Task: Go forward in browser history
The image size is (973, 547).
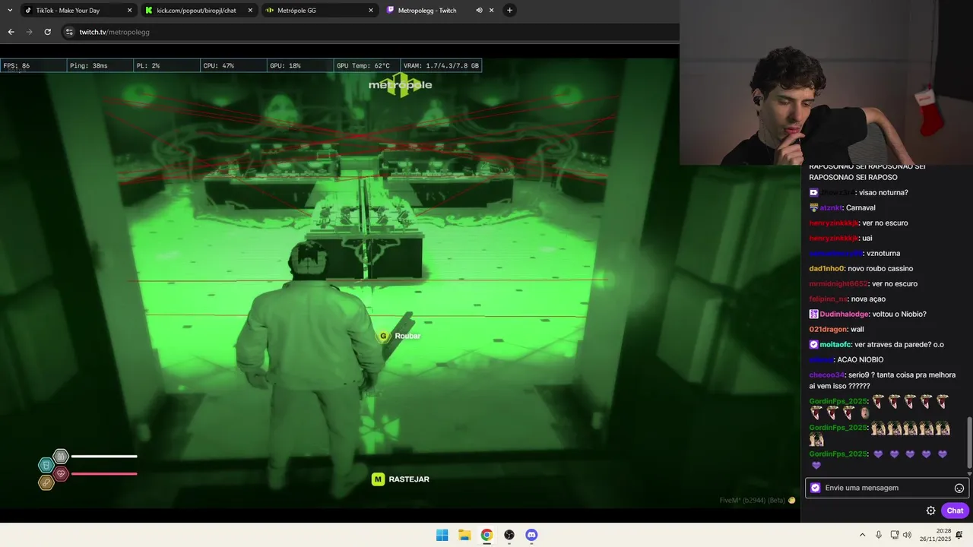Action: pos(29,32)
